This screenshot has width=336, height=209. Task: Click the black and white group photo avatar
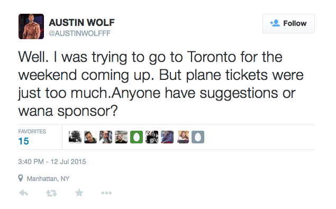(x=152, y=137)
